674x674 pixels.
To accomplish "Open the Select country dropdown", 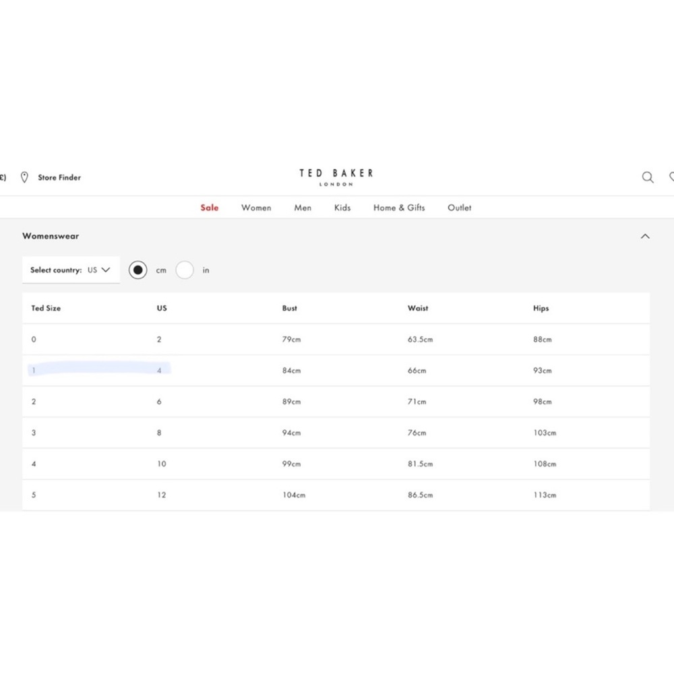I will tap(71, 270).
